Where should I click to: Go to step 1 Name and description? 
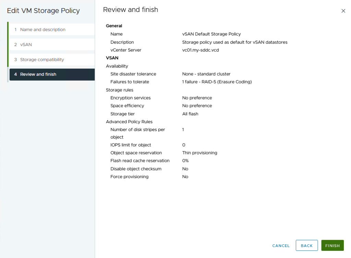[x=43, y=30]
